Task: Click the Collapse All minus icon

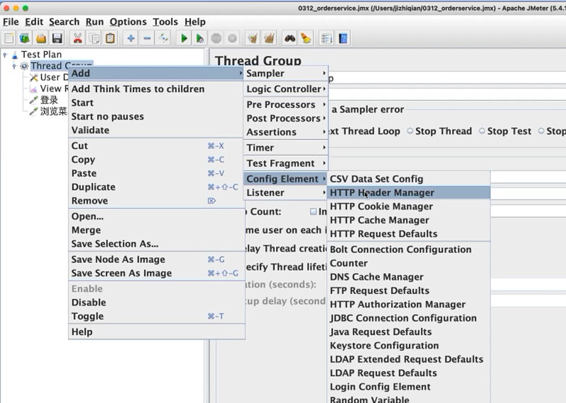Action: (147, 38)
